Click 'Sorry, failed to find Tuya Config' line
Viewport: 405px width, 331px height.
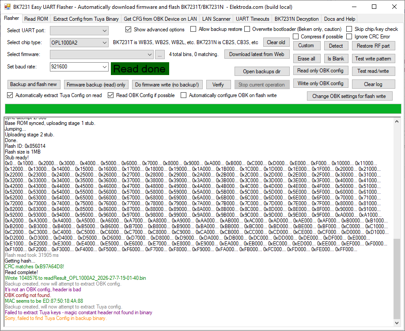(56, 318)
